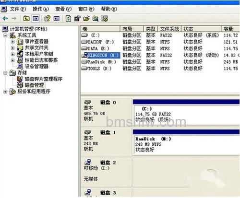The height and width of the screenshot is (198, 240).
Task: Collapse the 存储 tree node
Action: click(x=5, y=73)
